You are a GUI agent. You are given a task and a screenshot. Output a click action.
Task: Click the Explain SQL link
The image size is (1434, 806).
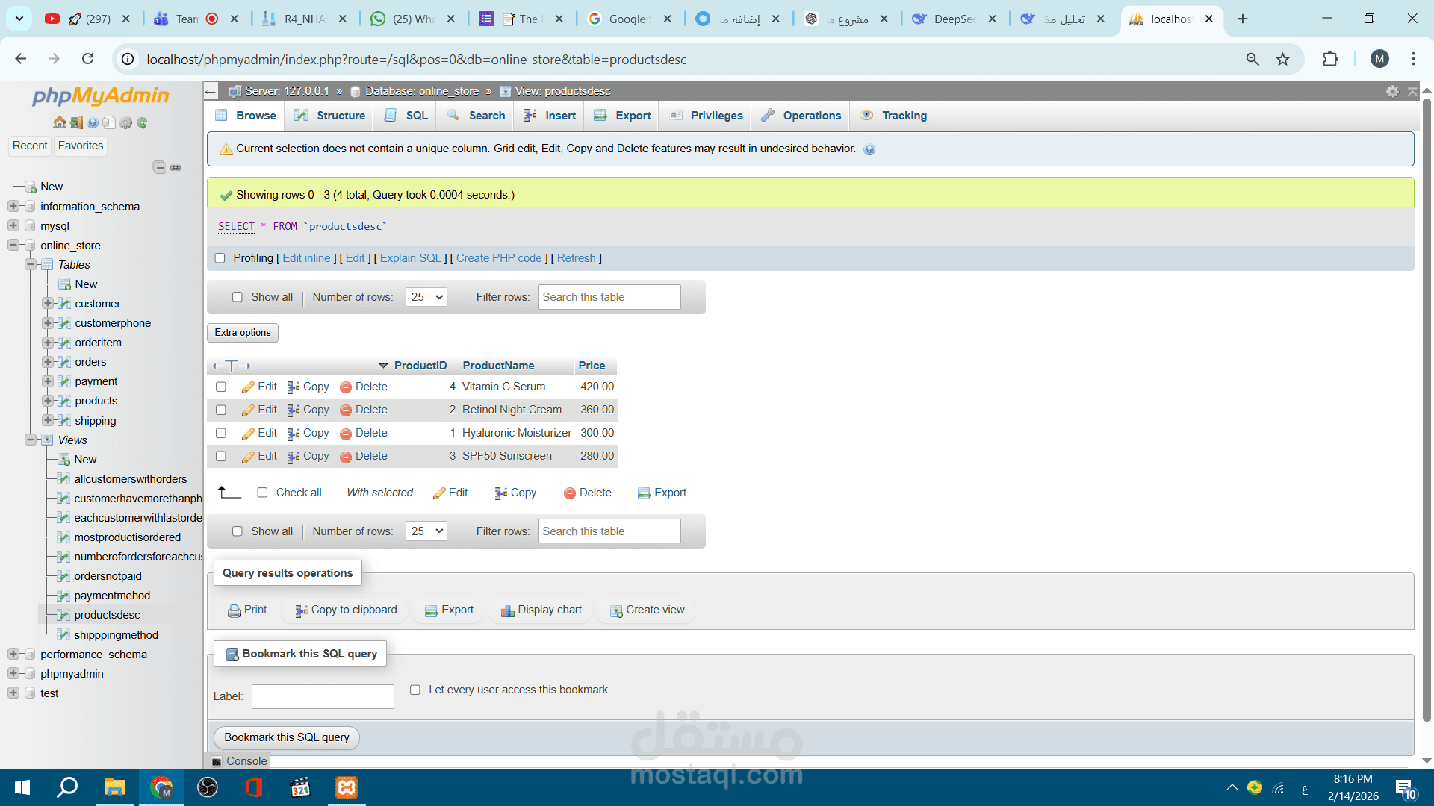coord(410,258)
